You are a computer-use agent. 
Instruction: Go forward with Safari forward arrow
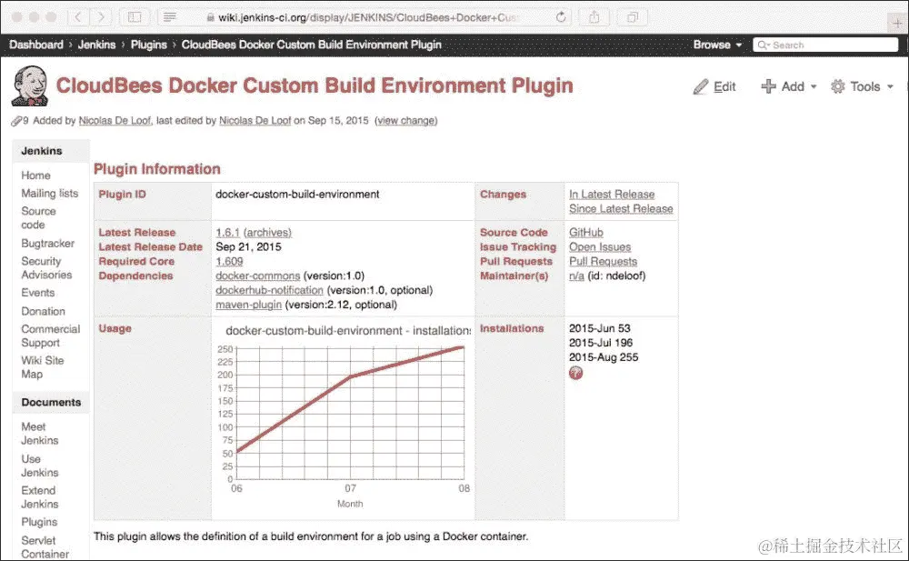[x=101, y=17]
